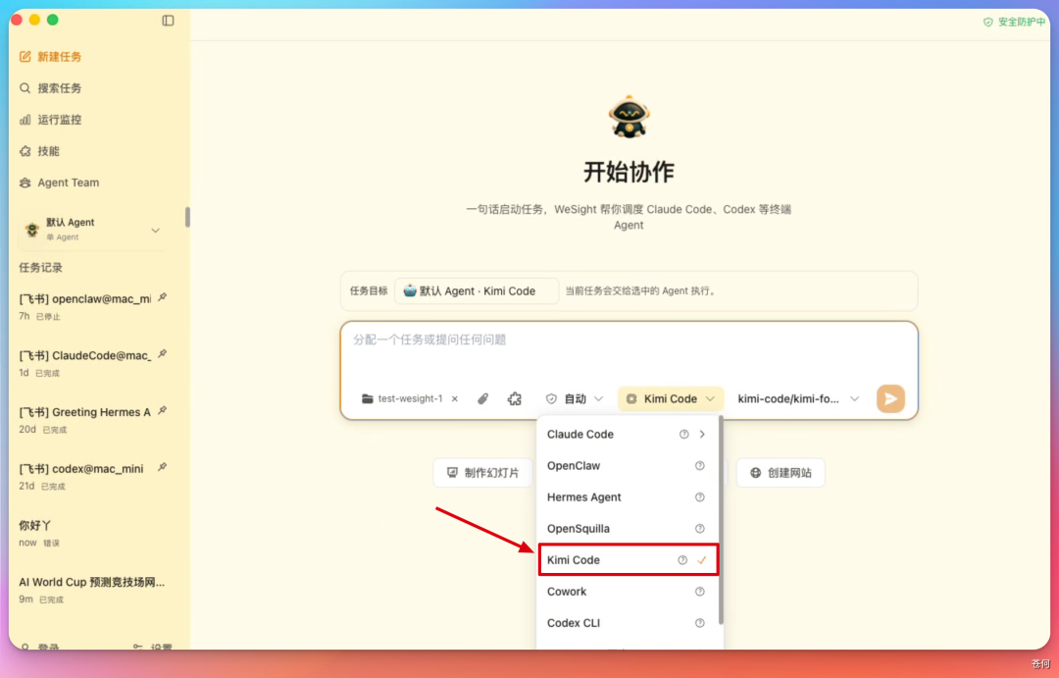Open 搜索任务 in the sidebar
Screen dimensions: 1059x678
click(x=51, y=88)
